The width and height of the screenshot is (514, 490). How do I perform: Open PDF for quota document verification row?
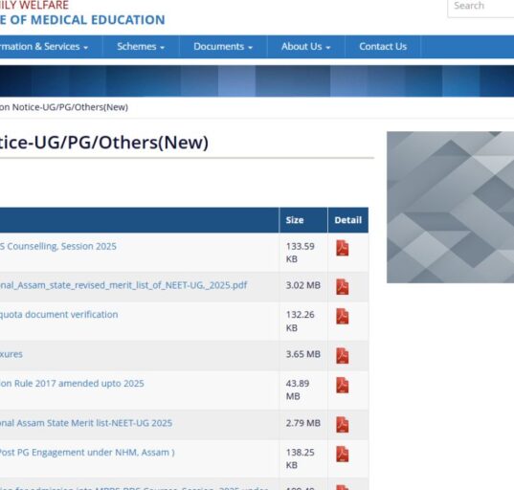coord(343,316)
